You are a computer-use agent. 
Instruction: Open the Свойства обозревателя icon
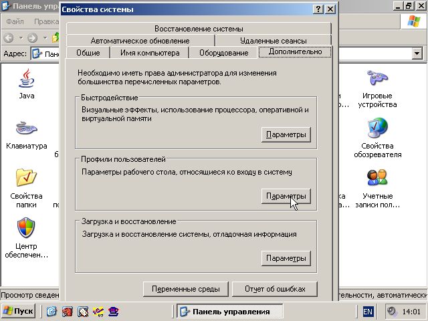[x=377, y=128]
